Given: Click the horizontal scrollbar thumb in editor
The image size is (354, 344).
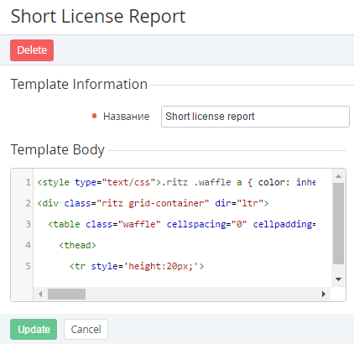Looking at the screenshot, I should pyautogui.click(x=66, y=294).
